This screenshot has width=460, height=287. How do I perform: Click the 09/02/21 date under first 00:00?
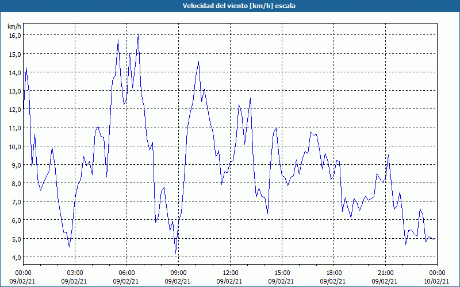[x=22, y=281]
